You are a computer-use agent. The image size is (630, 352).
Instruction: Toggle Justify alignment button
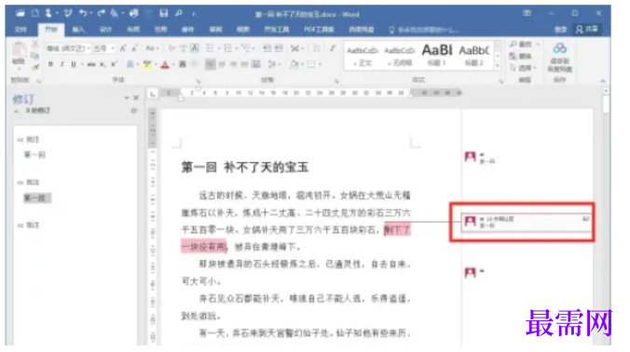(244, 64)
